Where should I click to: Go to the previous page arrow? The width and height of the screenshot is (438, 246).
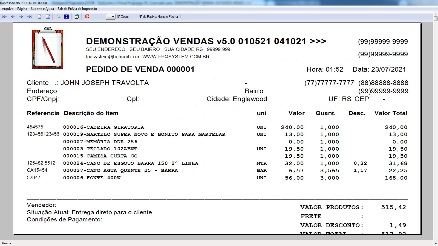13,17
